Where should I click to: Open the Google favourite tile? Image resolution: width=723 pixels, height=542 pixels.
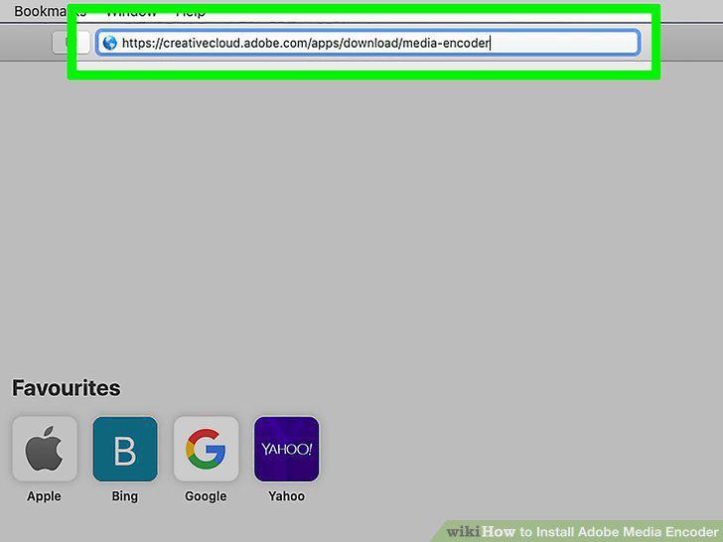tap(207, 449)
